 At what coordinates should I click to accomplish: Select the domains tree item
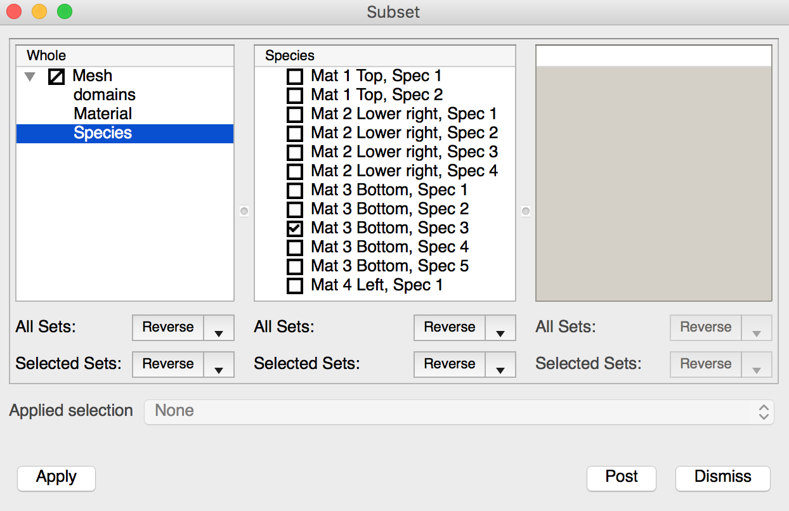[x=105, y=95]
